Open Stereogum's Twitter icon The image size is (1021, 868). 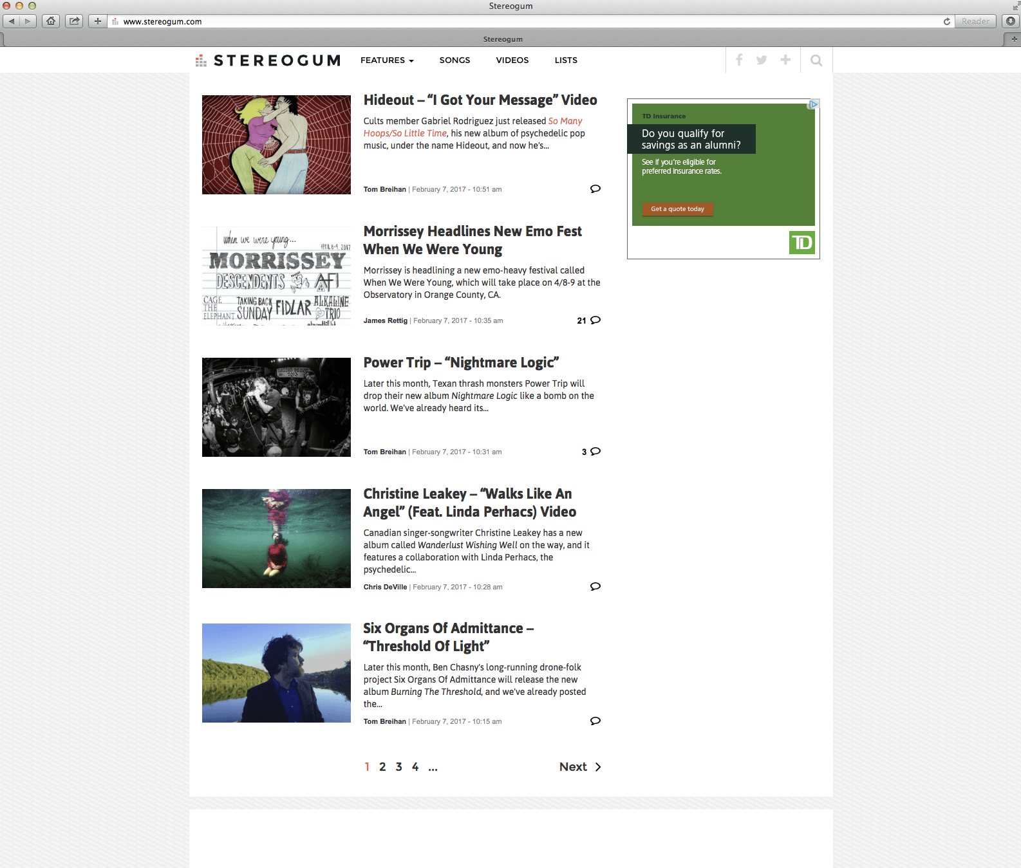click(x=762, y=60)
